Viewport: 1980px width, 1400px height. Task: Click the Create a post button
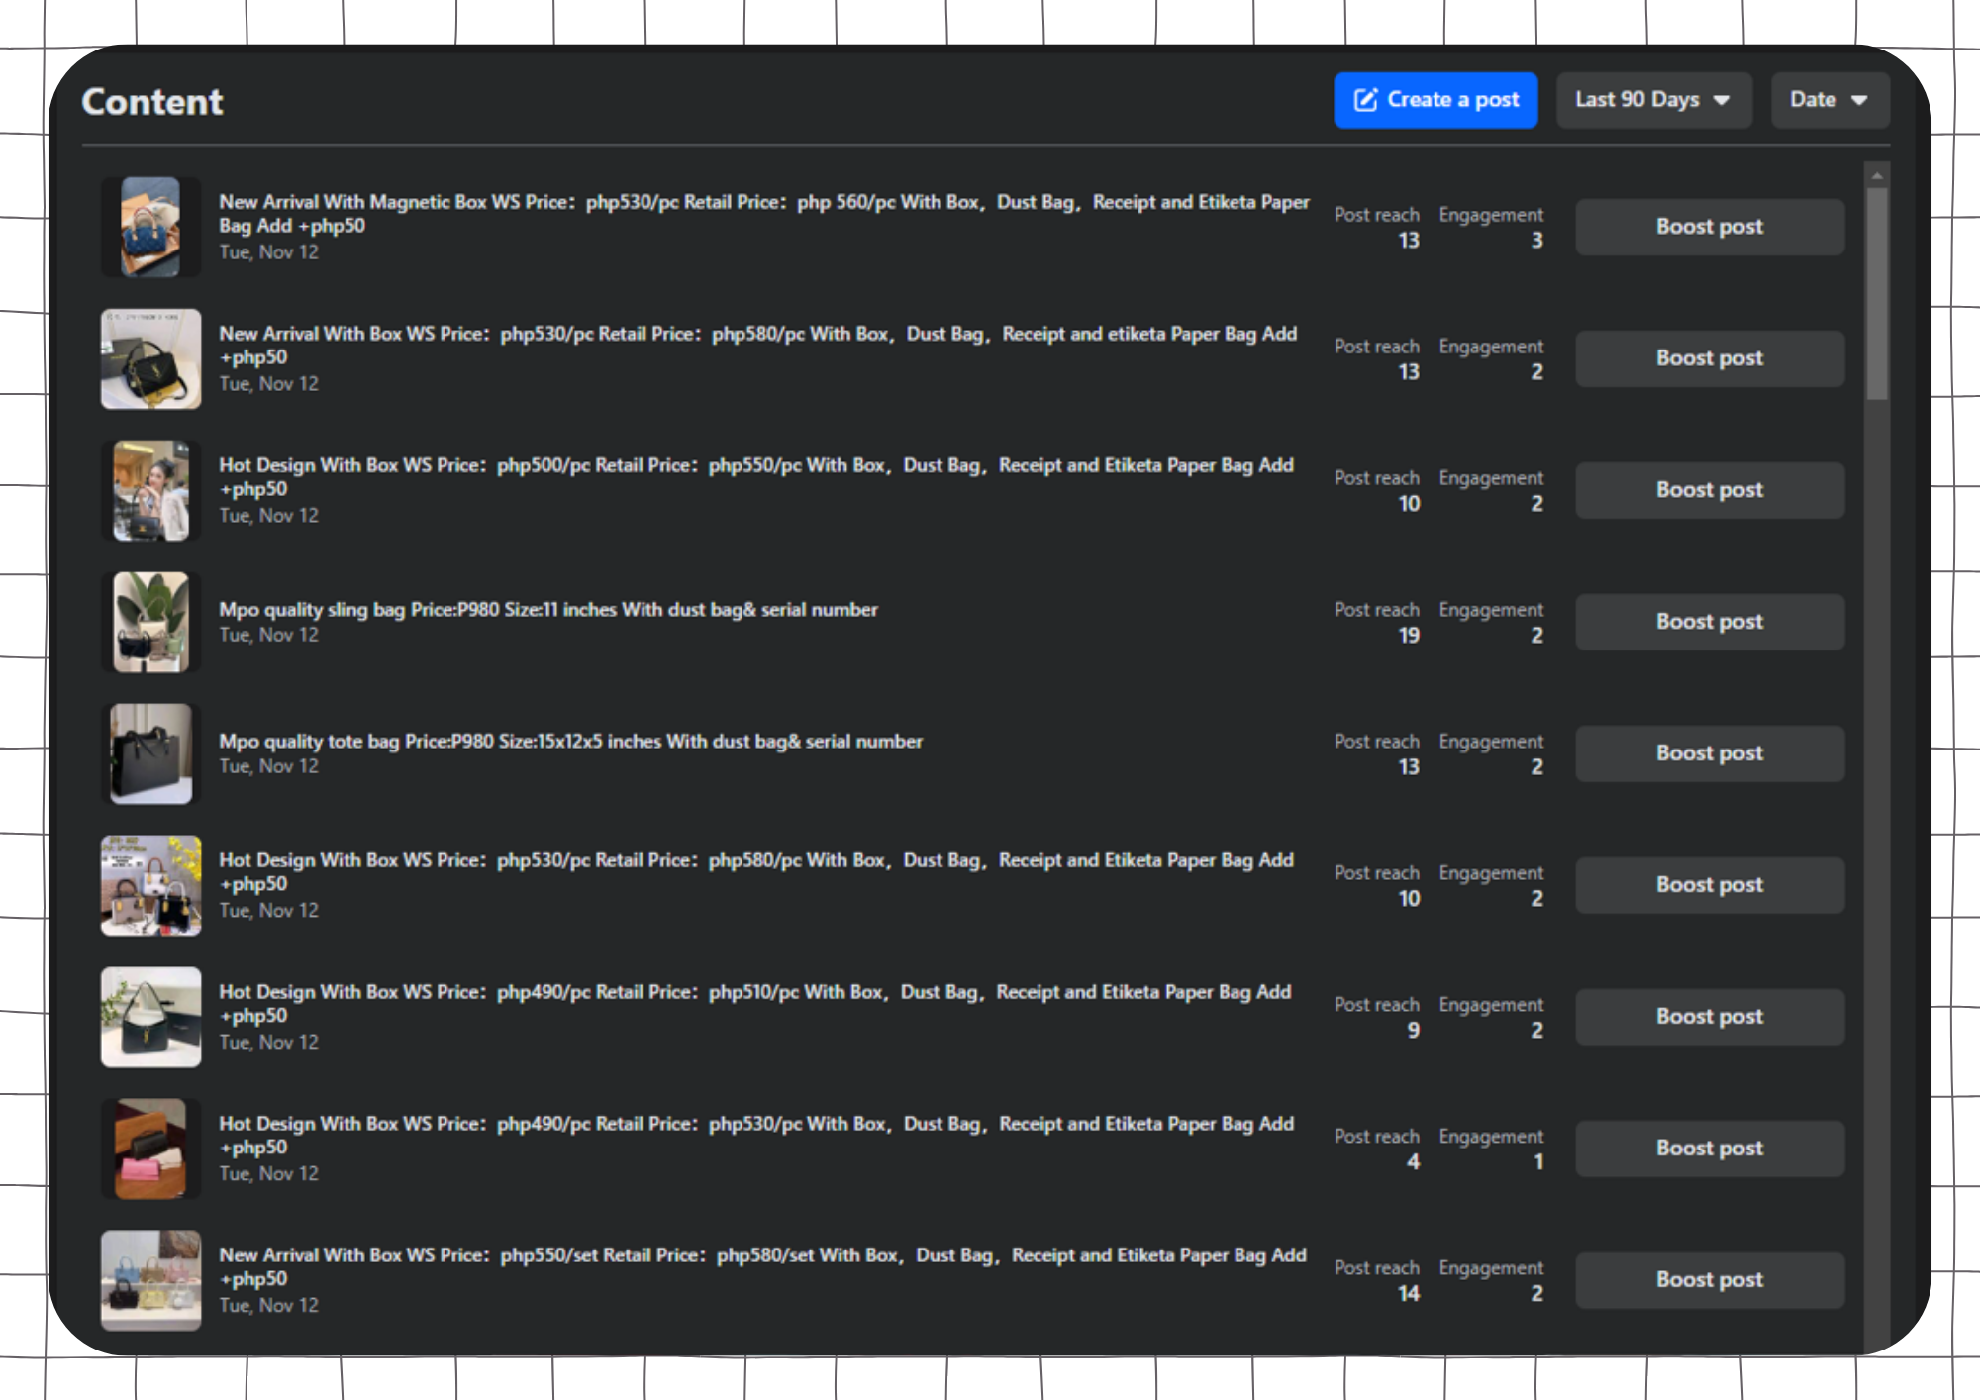point(1435,100)
